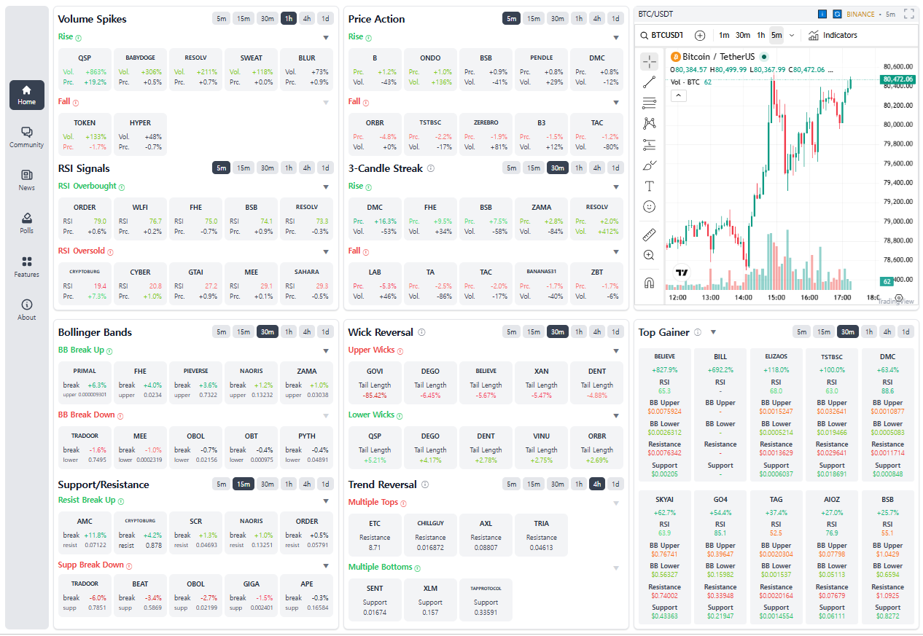Switch chart interval to 1h
The width and height of the screenshot is (923, 636).
[x=760, y=35]
